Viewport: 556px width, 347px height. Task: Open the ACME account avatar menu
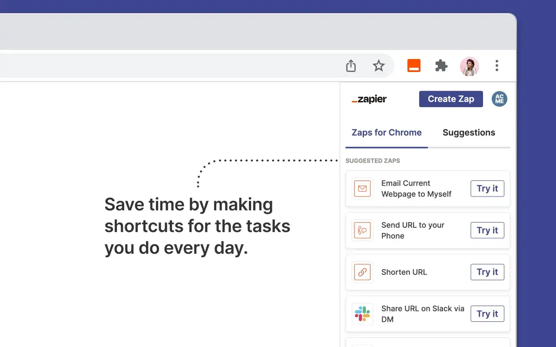[x=499, y=99]
